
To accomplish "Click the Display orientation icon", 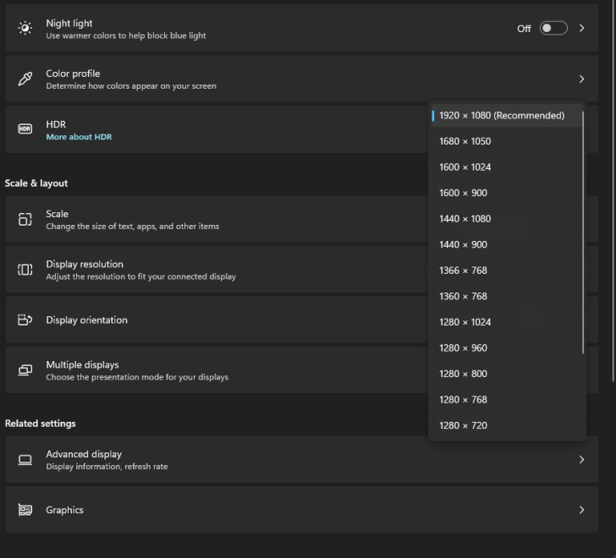I will [25, 320].
